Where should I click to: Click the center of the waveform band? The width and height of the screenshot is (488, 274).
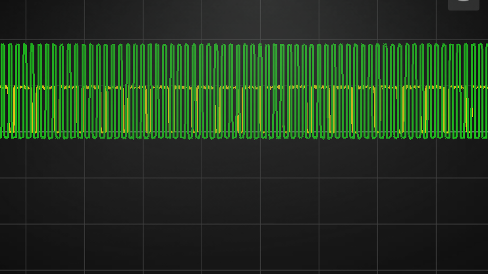click(x=244, y=91)
